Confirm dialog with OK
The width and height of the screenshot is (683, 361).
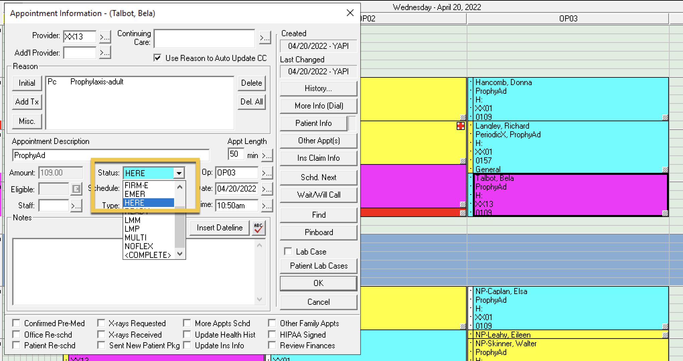coord(318,283)
